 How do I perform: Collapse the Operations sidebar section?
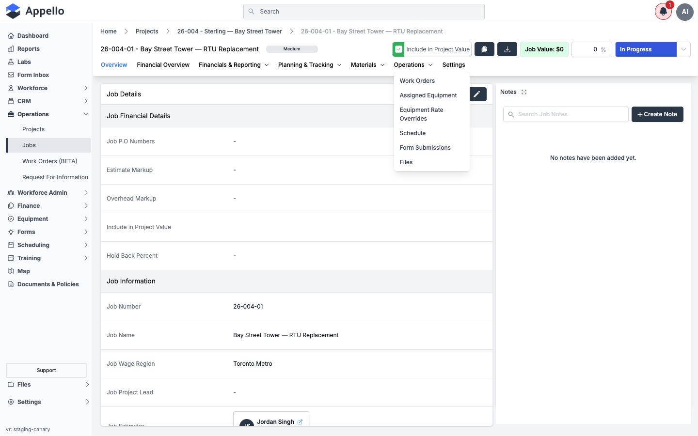(48, 114)
